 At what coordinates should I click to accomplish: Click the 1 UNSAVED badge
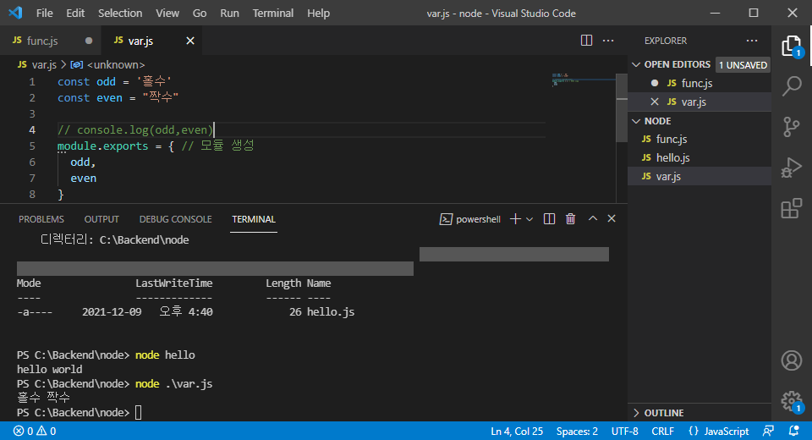click(x=743, y=65)
